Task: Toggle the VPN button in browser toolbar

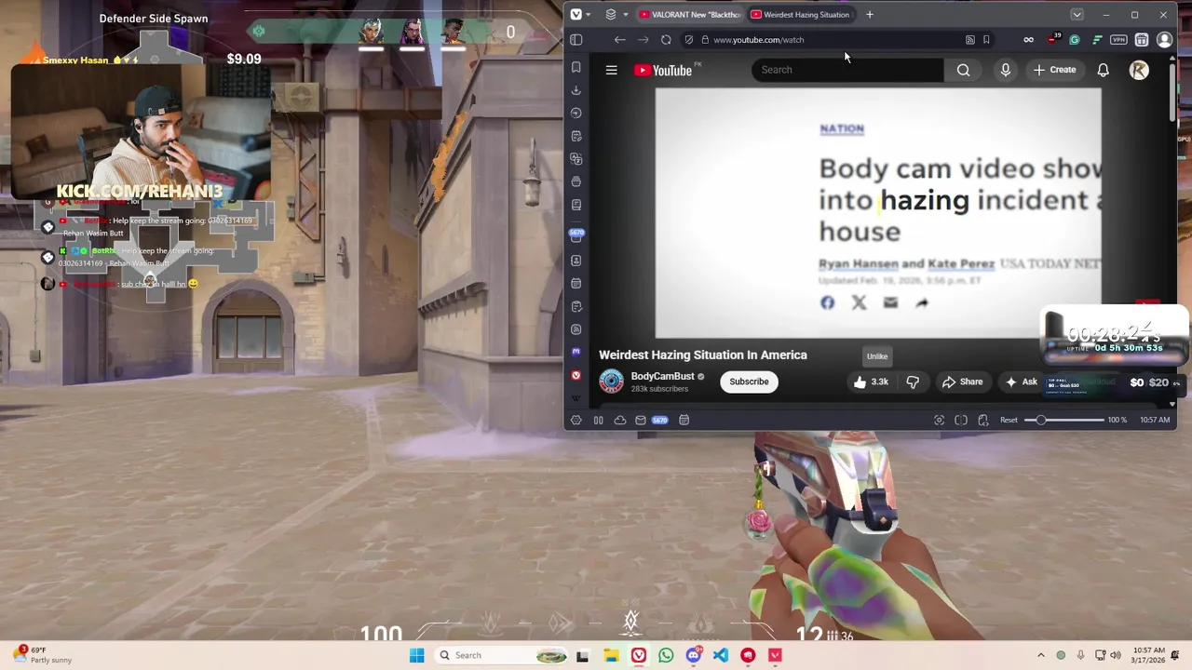Action: (x=1118, y=40)
